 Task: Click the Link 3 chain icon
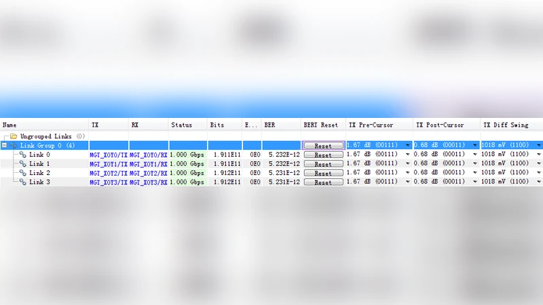tap(22, 182)
